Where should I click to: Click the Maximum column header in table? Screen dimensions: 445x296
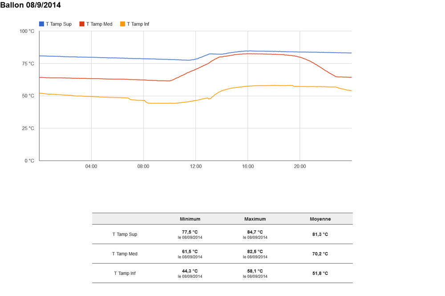pos(255,219)
